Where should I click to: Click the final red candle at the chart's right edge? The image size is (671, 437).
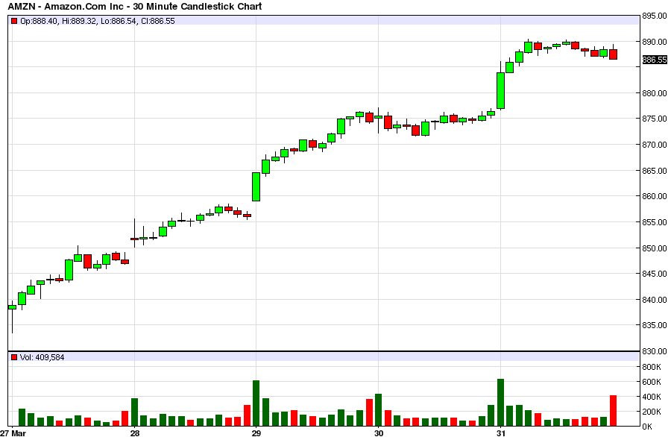coord(613,54)
